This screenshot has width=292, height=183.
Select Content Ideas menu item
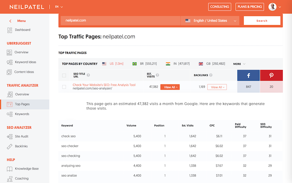tap(24, 72)
